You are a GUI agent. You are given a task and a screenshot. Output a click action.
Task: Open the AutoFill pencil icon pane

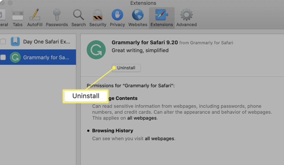point(35,18)
